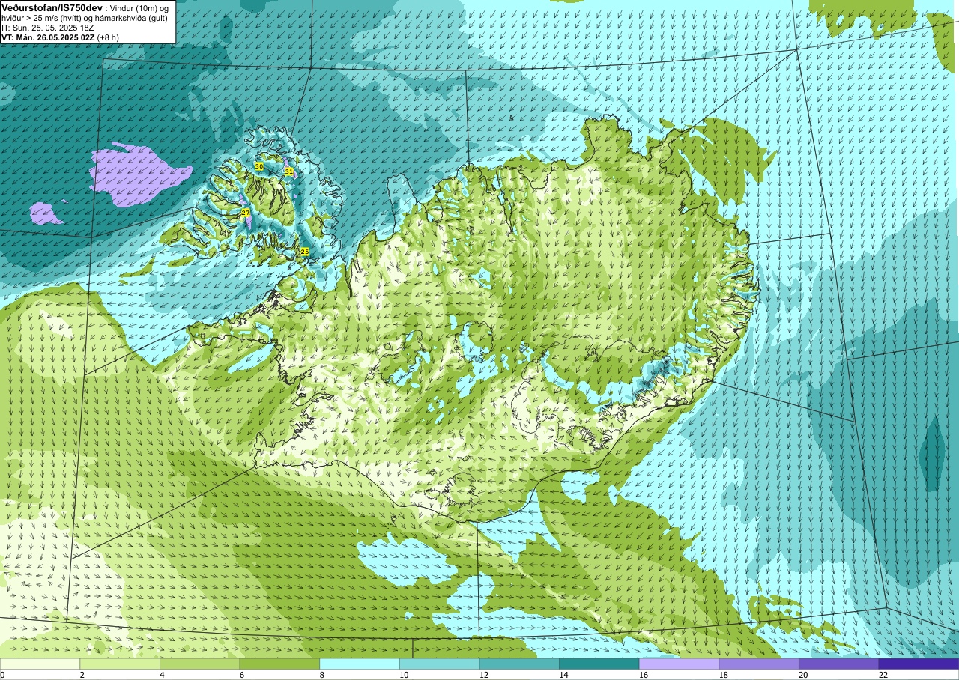This screenshot has width=959, height=680.
Task: Click the legend scale value 22
Action: pyautogui.click(x=883, y=675)
